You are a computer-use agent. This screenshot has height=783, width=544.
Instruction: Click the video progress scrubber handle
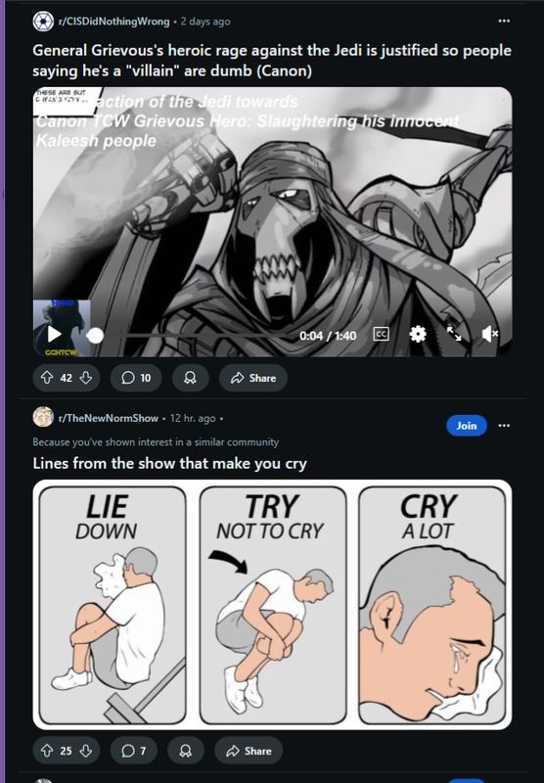[x=95, y=336]
